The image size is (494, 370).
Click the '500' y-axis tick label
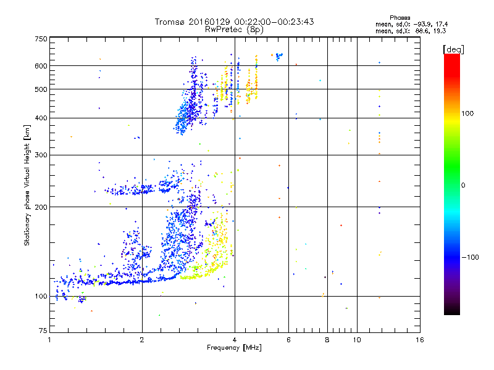[x=41, y=89]
